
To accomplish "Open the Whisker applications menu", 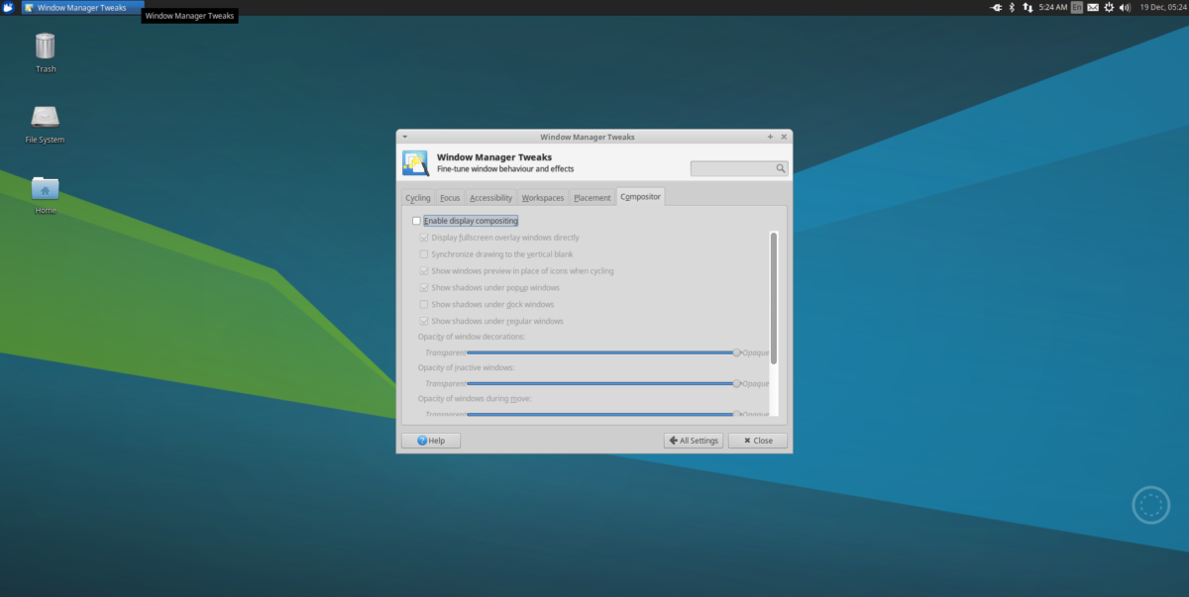I will click(x=8, y=7).
